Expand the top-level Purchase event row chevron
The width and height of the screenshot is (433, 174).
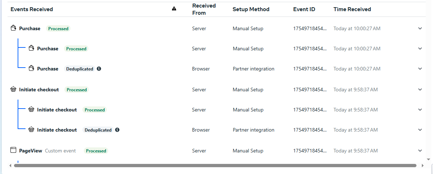click(420, 28)
